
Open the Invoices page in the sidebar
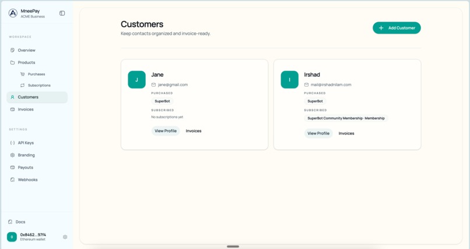37,109
